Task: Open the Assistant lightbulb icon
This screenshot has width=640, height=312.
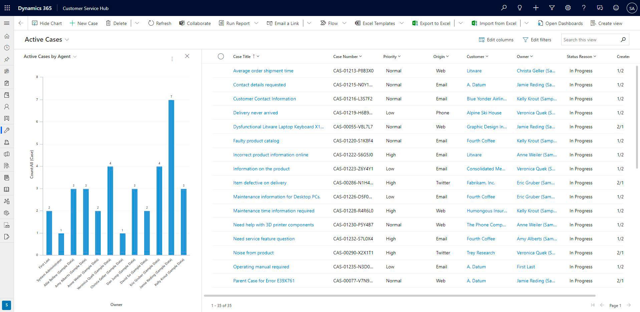Action: [x=520, y=8]
